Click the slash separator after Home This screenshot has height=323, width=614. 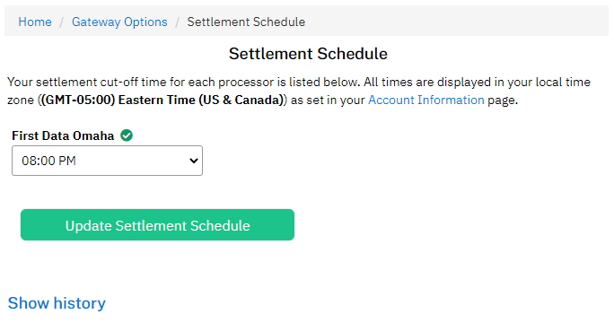pos(61,22)
